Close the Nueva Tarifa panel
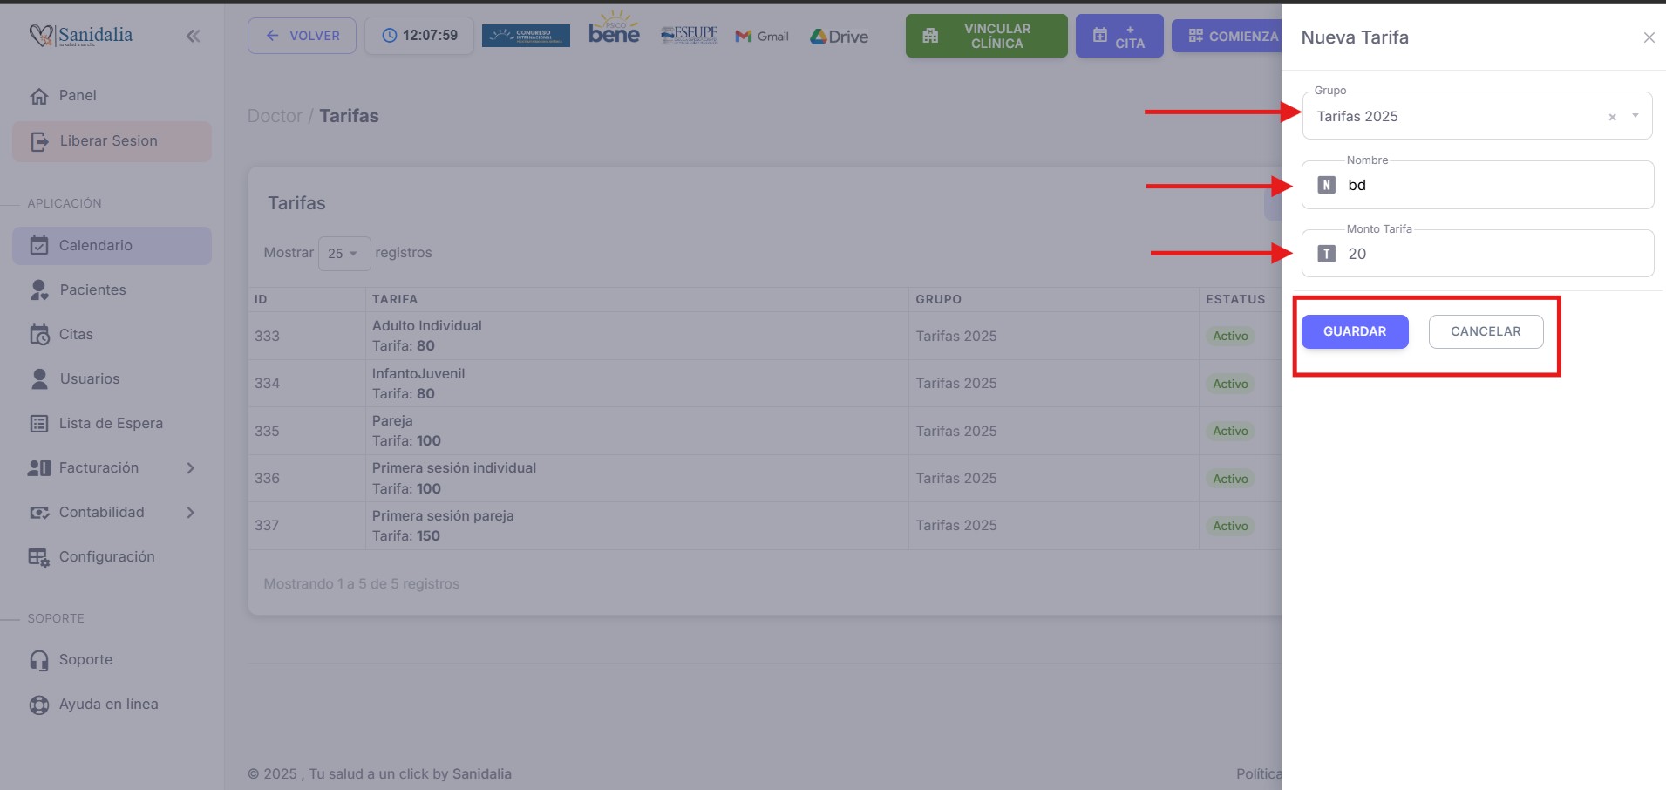Viewport: 1666px width, 790px height. coord(1649,37)
